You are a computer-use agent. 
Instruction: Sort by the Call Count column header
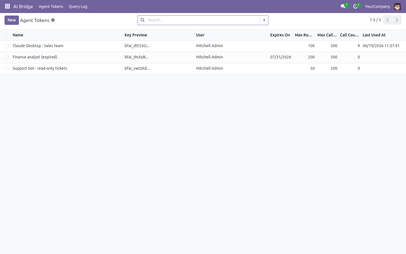tap(349, 35)
